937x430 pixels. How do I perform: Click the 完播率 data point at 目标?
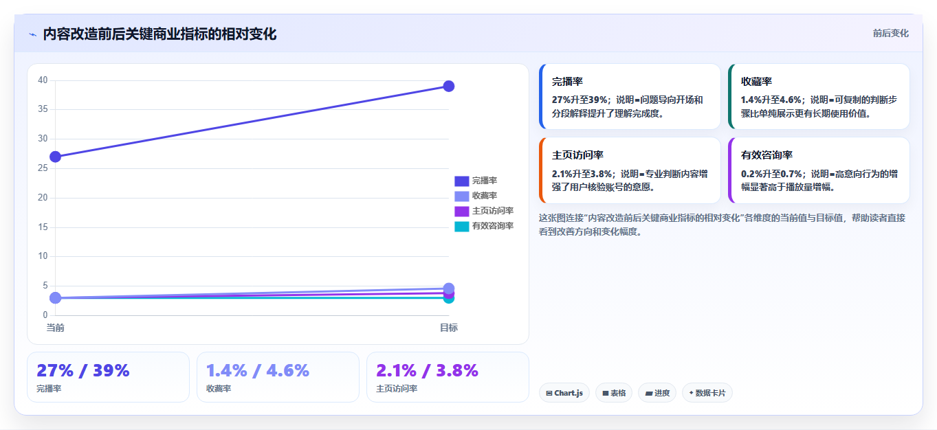pyautogui.click(x=448, y=86)
